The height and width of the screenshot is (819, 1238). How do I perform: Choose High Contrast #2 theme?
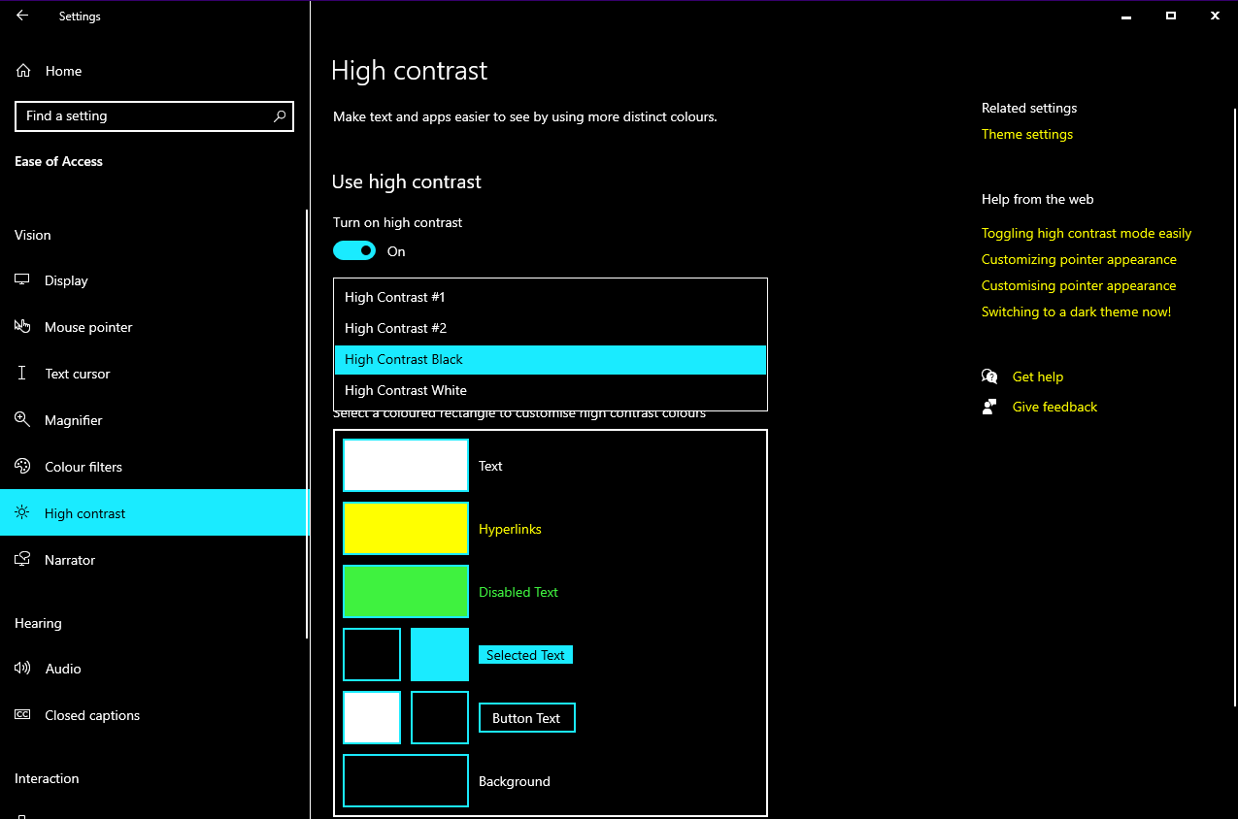pos(551,328)
